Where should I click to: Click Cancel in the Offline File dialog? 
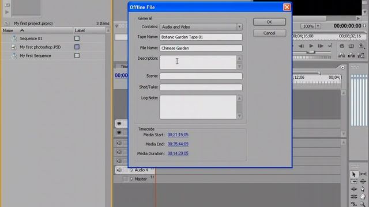pyautogui.click(x=269, y=33)
